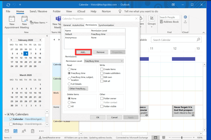Screen dimensions: 211x140
Task: Collapse the folder pane with the arrow
Action: coord(47,36)
